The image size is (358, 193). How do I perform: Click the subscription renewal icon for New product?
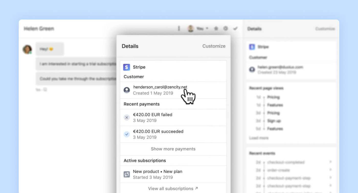pyautogui.click(x=127, y=174)
